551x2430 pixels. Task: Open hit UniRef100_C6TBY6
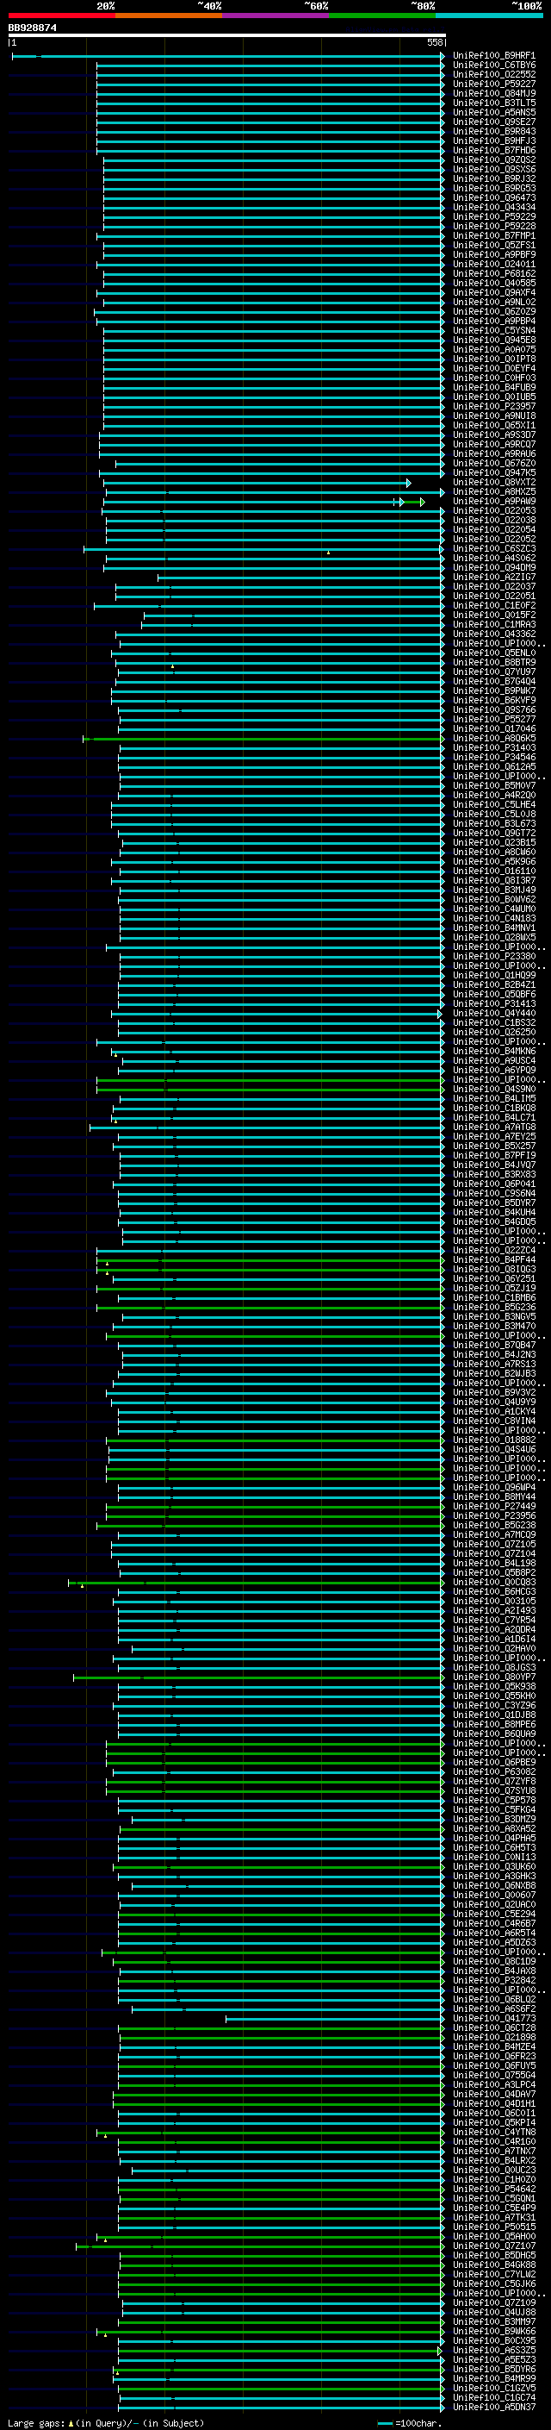[x=493, y=66]
